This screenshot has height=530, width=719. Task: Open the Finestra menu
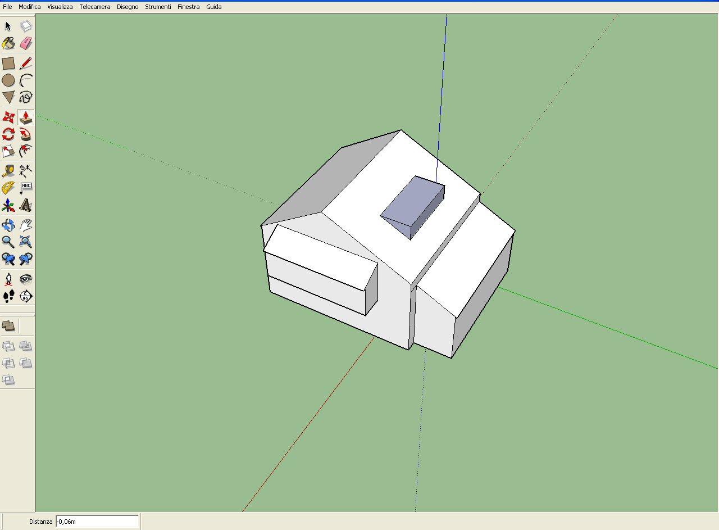pyautogui.click(x=189, y=7)
